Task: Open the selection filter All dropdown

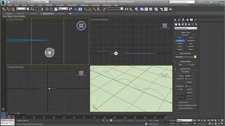Action: point(21,9)
